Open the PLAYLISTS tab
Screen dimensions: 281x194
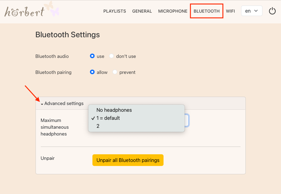point(115,11)
